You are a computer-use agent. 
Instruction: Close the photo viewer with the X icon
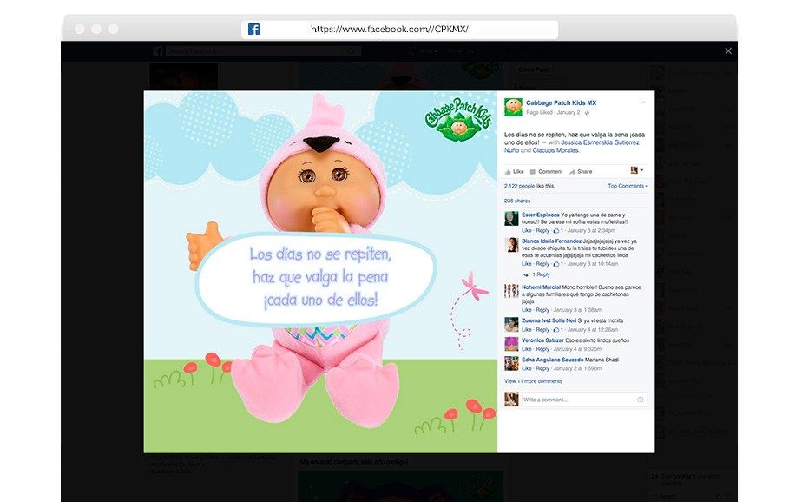tap(728, 50)
